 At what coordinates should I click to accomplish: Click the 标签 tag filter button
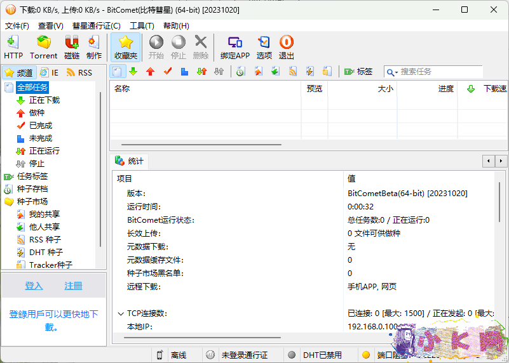(358, 72)
